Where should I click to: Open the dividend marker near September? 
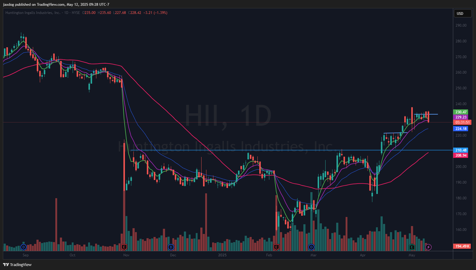(24, 247)
